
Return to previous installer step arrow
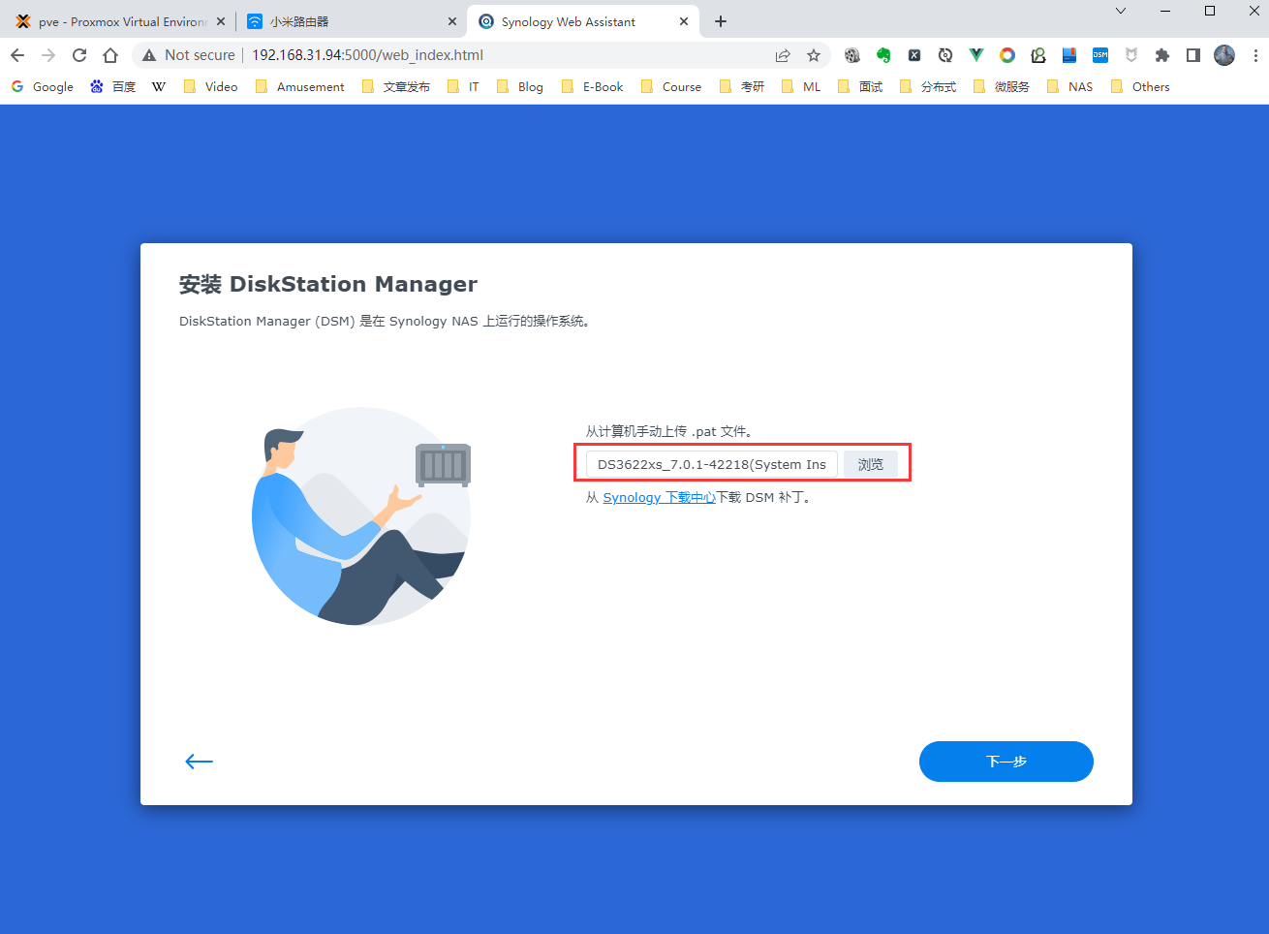point(199,762)
